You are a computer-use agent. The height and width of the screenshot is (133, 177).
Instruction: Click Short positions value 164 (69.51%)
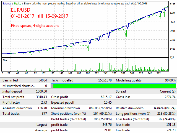pyautogui.click(x=102, y=114)
